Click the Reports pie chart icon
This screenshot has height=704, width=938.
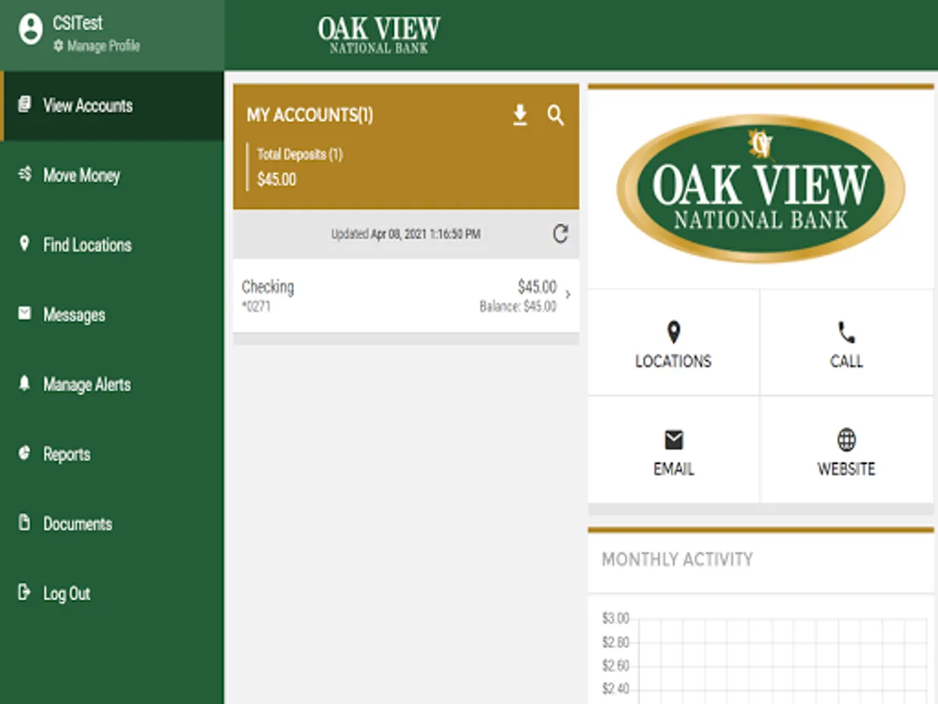tap(25, 452)
